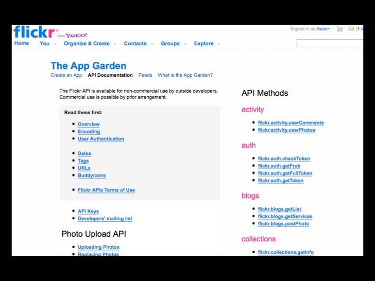This screenshot has height=281, width=375.
Task: Open the API Keys link
Action: [x=88, y=211]
